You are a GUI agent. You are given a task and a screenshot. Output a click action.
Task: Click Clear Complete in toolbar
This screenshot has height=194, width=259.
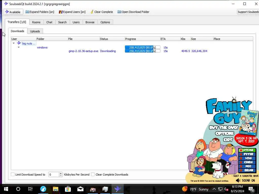coord(102,12)
